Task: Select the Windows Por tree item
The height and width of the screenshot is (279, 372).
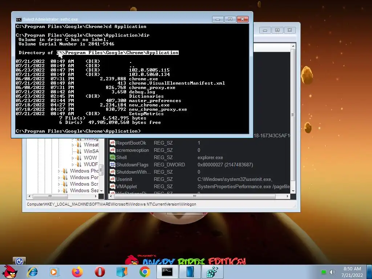Action: click(84, 177)
